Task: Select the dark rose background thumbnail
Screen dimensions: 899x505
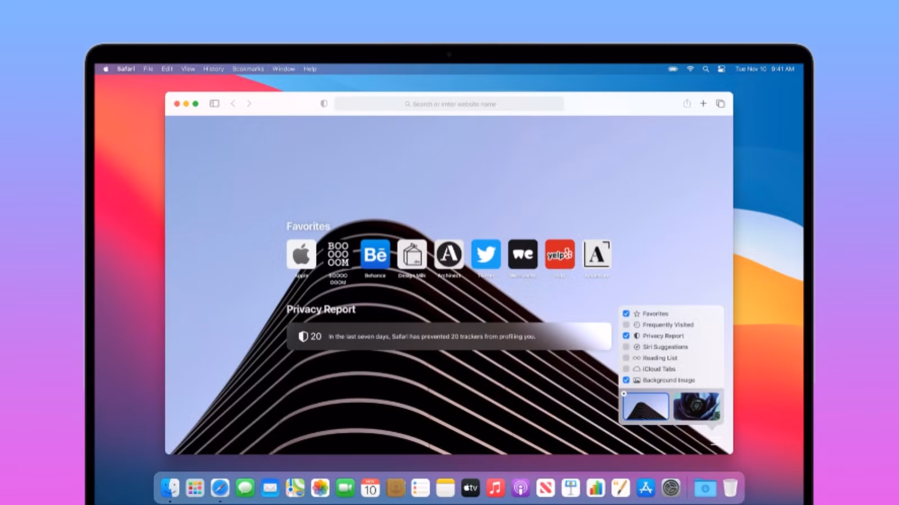Action: (x=697, y=406)
